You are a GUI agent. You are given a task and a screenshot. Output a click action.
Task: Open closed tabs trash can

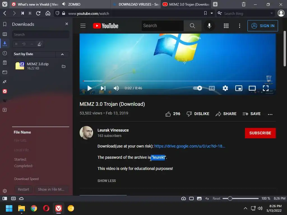point(244,4)
